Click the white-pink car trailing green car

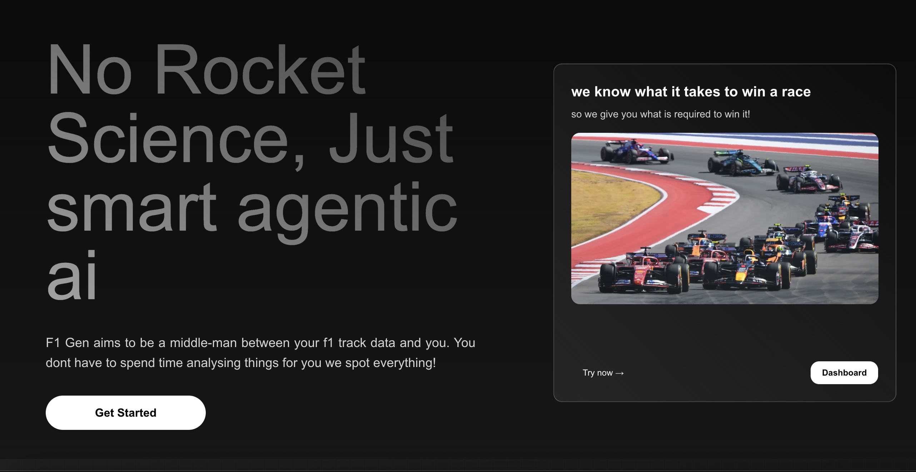[809, 180]
